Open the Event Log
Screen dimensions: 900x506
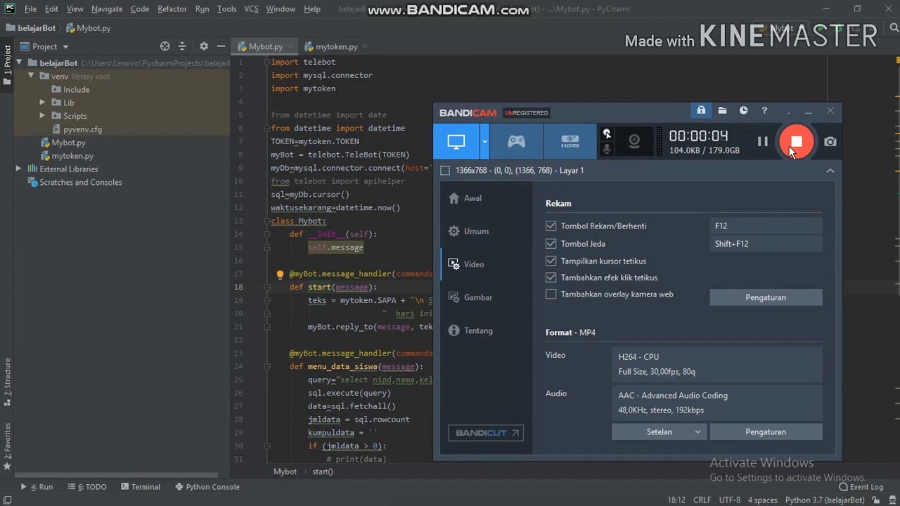point(861,486)
